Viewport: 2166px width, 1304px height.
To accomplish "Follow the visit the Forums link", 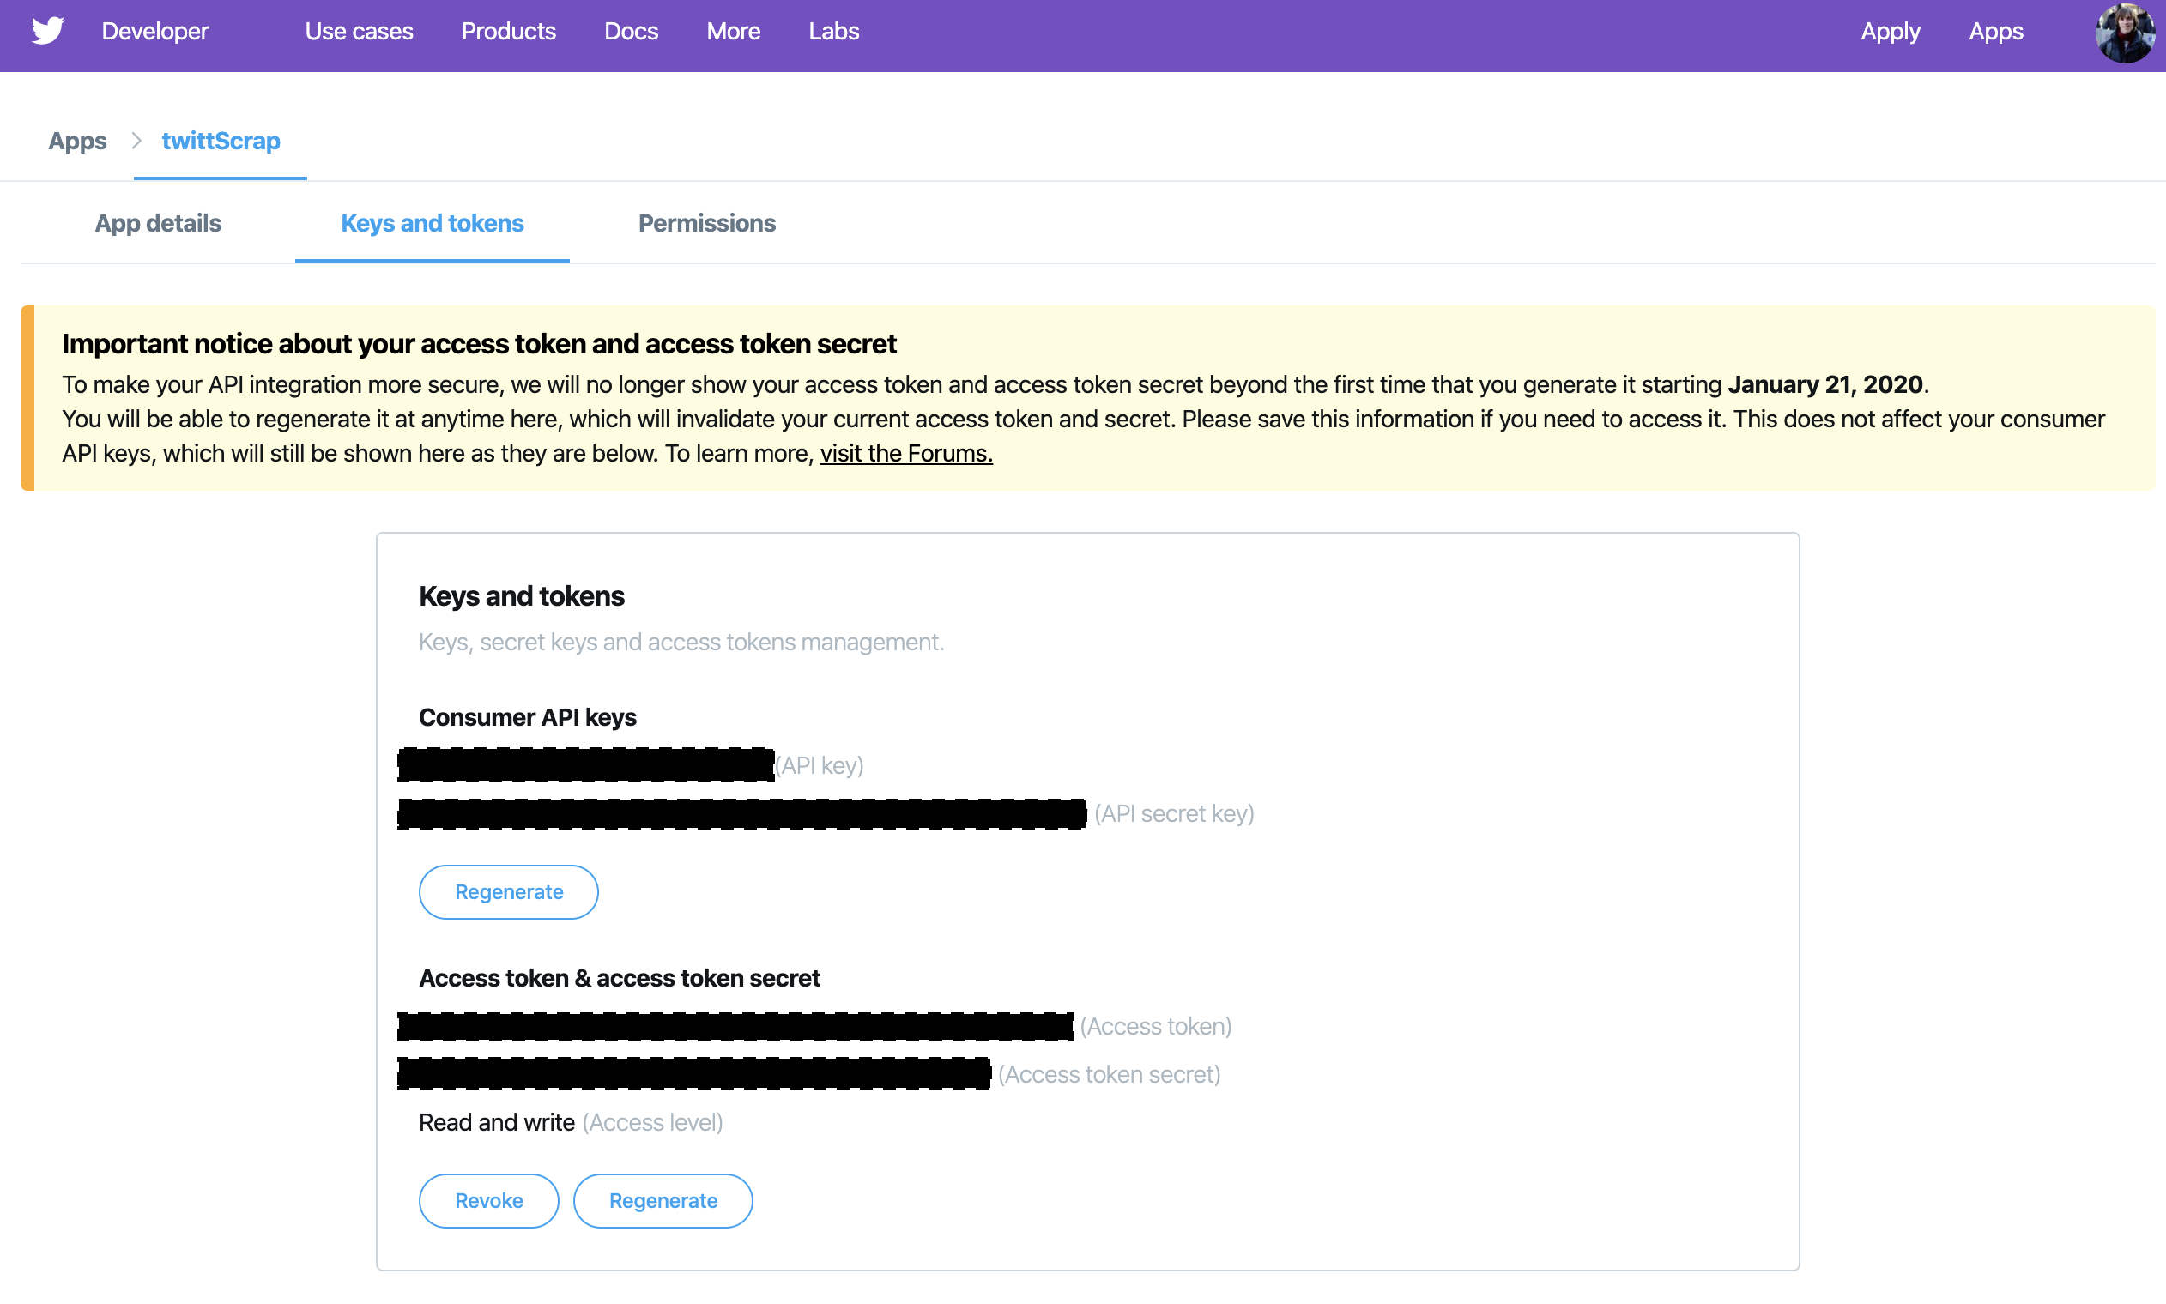I will 905,454.
